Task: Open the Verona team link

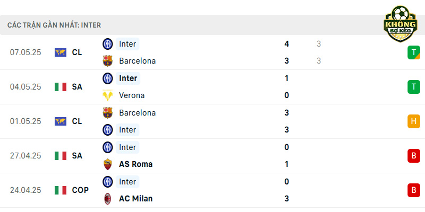Action: pyautogui.click(x=132, y=95)
